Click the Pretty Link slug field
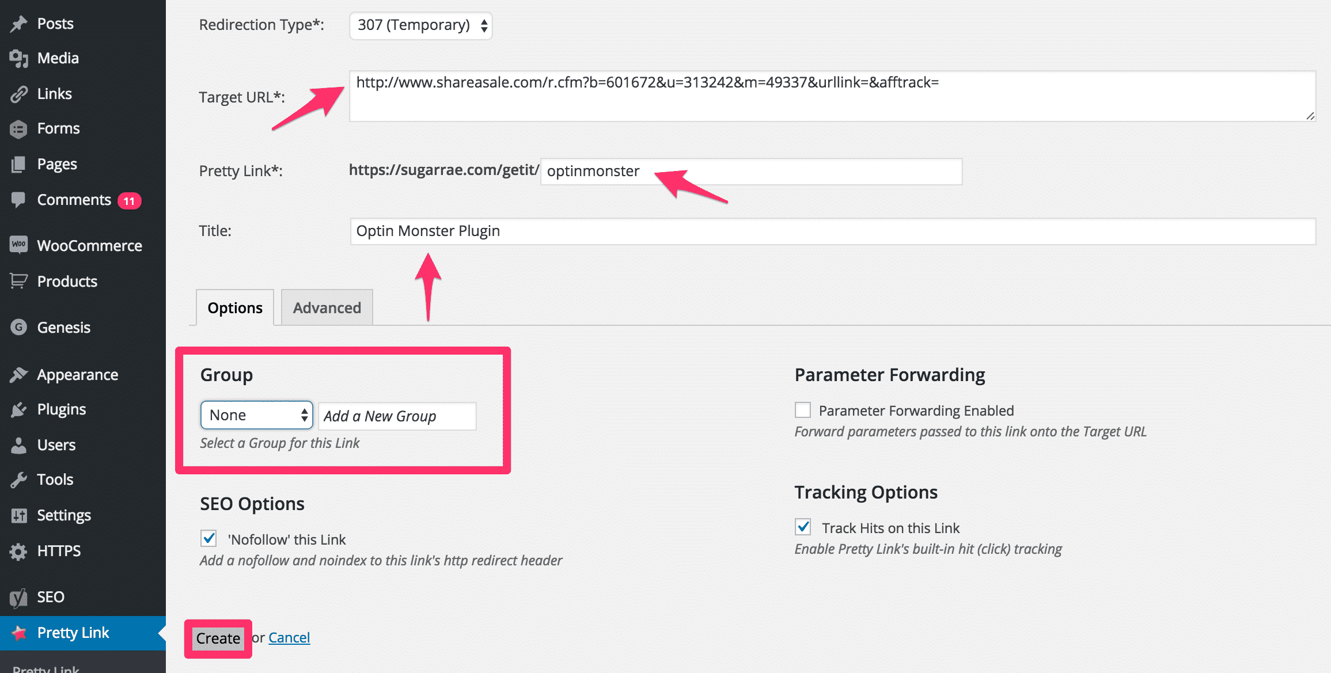Viewport: 1331px width, 673px height. pos(751,172)
